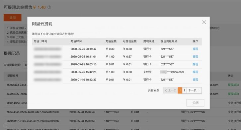Click background time 2020-05-28 15:04:49

click(x=82, y=112)
